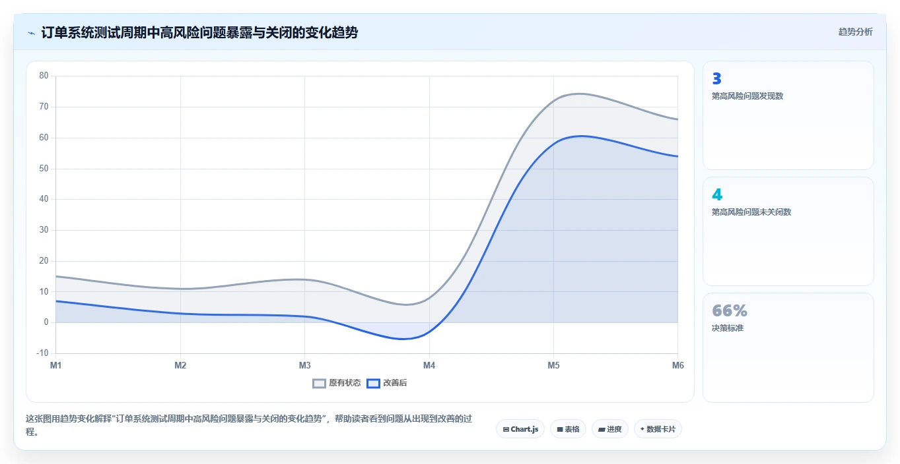Click the value 4 on second card

click(717, 194)
